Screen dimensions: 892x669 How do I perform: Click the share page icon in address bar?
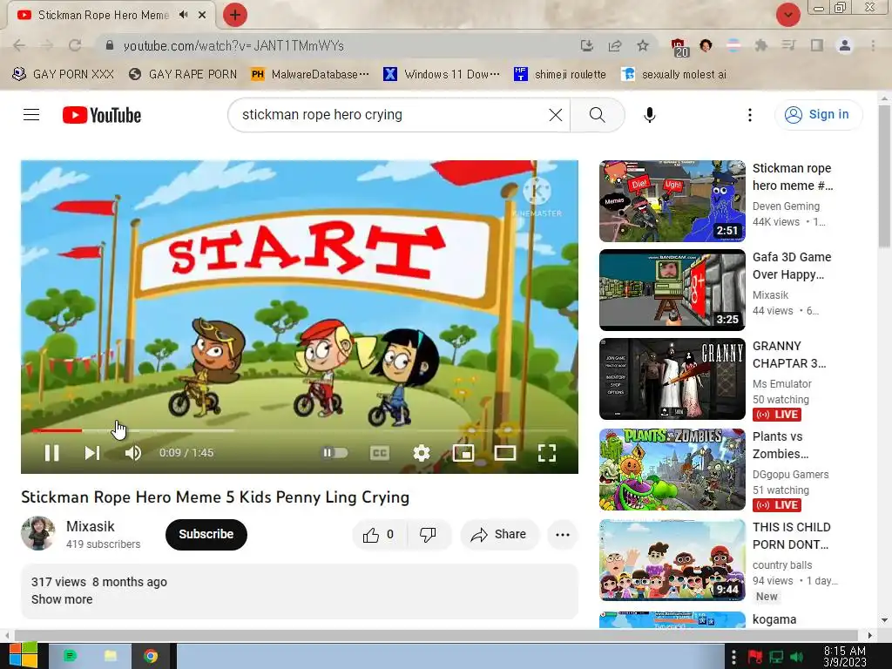[615, 45]
